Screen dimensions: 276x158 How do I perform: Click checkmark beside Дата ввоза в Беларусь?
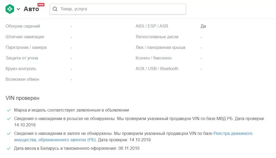coord(9,149)
